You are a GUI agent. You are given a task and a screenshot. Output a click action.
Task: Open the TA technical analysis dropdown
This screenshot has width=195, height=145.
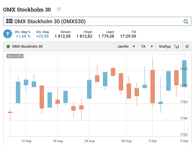tap(147, 46)
